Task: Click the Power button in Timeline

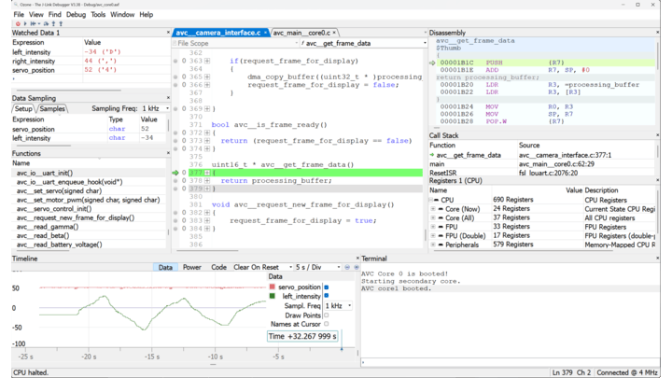Action: tap(191, 267)
